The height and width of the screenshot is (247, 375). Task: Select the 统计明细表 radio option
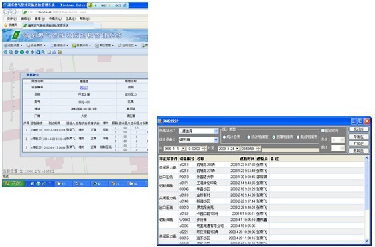(x=248, y=137)
